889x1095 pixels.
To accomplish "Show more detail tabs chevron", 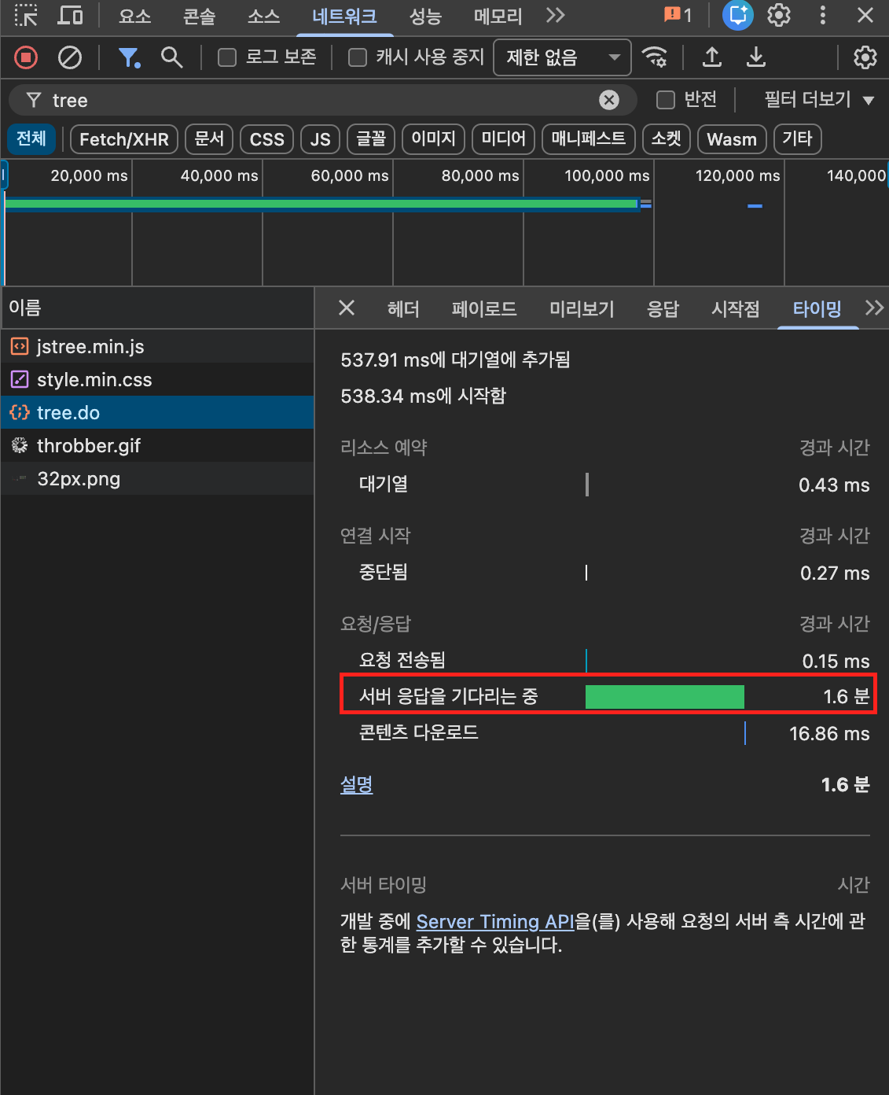I will tap(874, 308).
